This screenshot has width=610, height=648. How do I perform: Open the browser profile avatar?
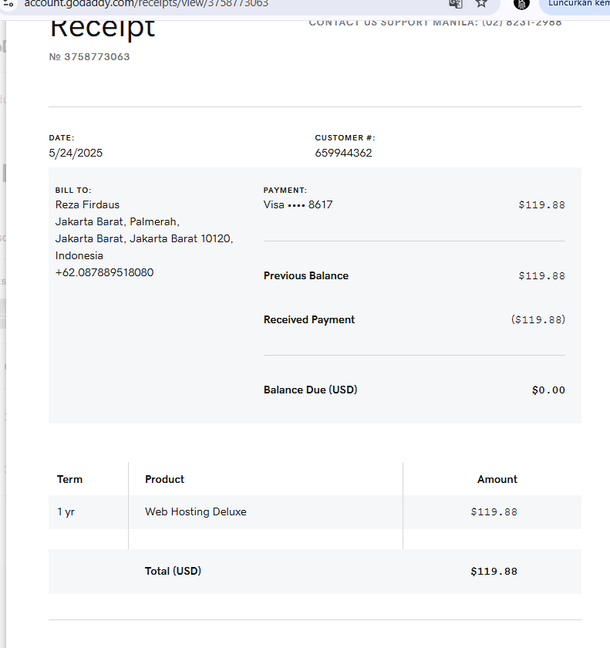pyautogui.click(x=522, y=3)
